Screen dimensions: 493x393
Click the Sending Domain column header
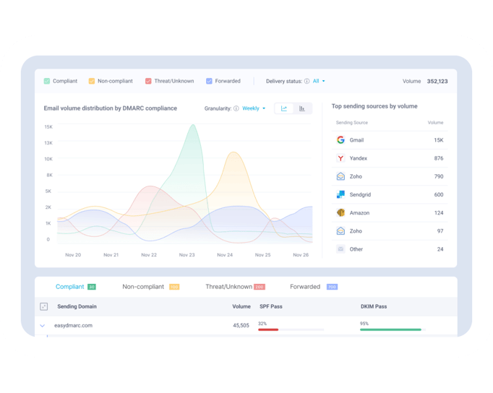(77, 306)
